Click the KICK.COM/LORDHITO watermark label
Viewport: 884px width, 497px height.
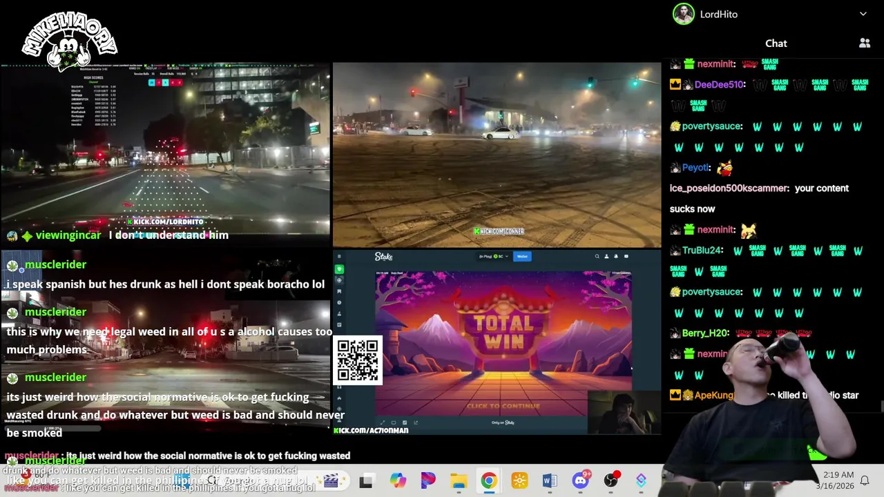[x=164, y=222]
